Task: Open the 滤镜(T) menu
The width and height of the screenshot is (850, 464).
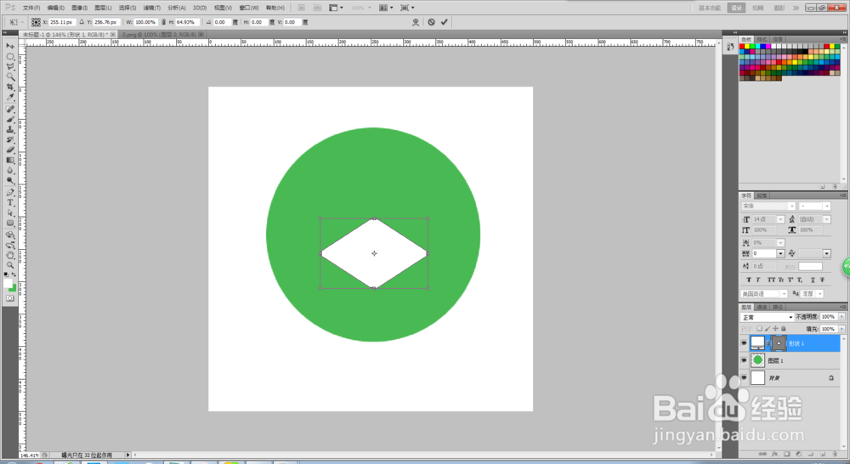Action: click(152, 8)
